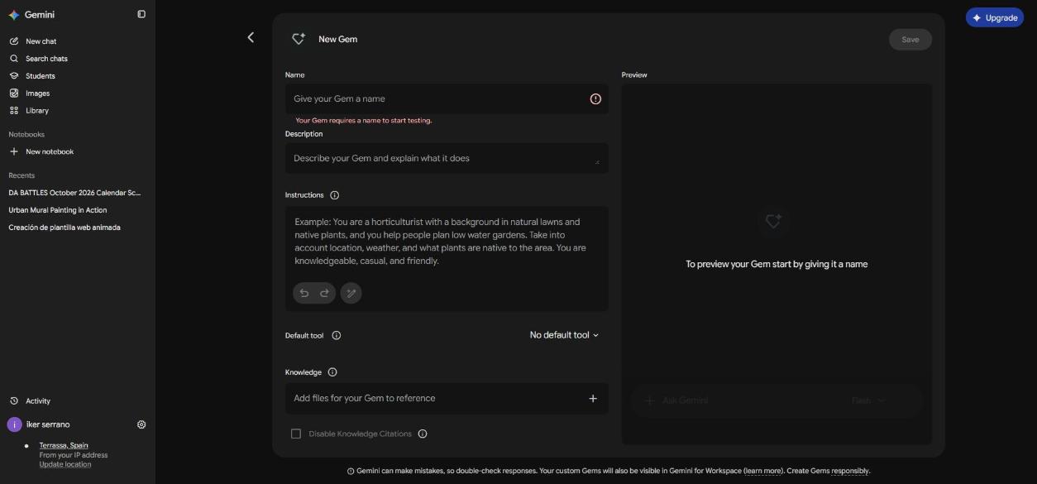Click the name field error warning icon
1037x484 pixels.
(x=595, y=98)
